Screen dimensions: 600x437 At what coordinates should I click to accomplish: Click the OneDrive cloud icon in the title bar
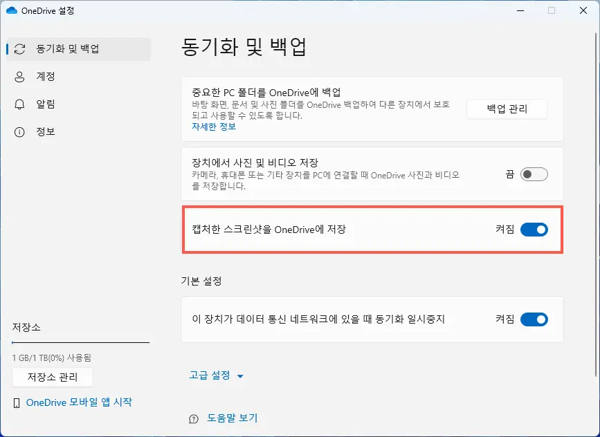coord(12,10)
